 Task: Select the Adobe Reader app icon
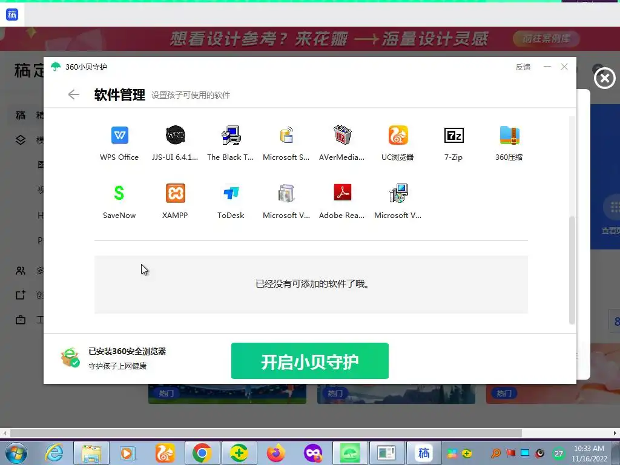342,193
